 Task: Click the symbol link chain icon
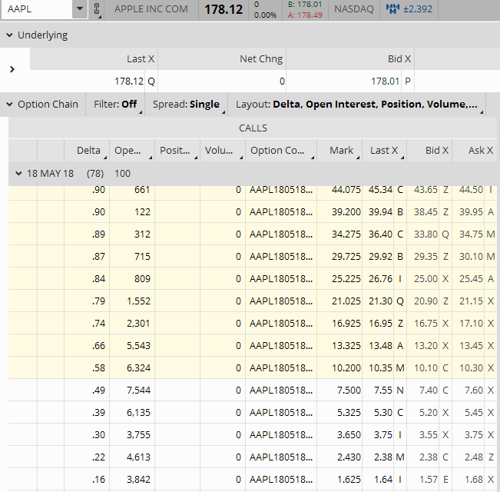tap(97, 9)
